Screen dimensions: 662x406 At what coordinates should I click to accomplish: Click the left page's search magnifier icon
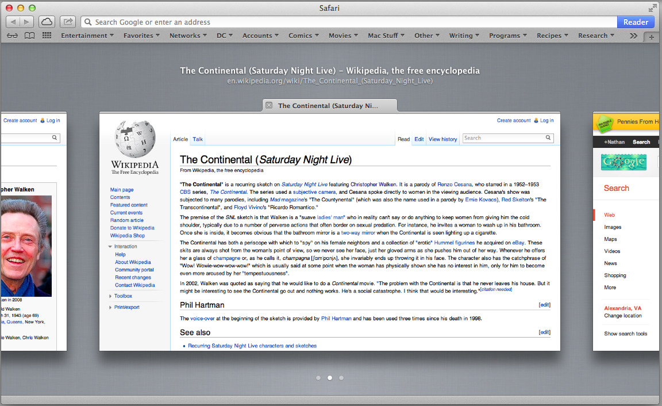click(x=55, y=137)
